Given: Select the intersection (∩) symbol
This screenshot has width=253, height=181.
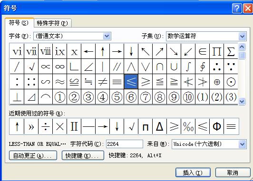Looking at the screenshot, I should tap(160, 67).
